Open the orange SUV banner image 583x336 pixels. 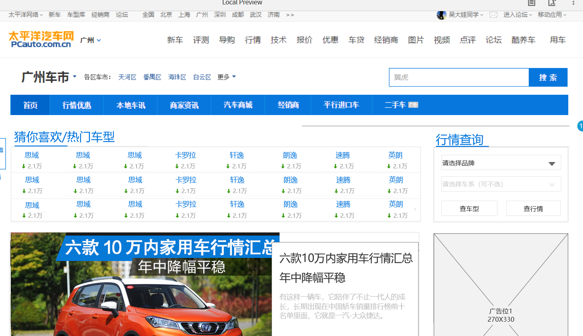pyautogui.click(x=145, y=284)
